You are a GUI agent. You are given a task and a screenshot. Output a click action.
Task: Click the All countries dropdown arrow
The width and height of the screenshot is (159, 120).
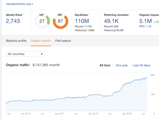(42, 54)
